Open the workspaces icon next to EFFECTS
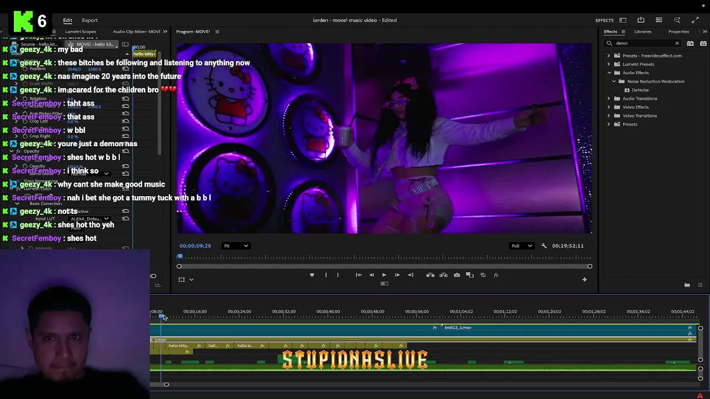Image resolution: width=710 pixels, height=399 pixels. (x=623, y=20)
